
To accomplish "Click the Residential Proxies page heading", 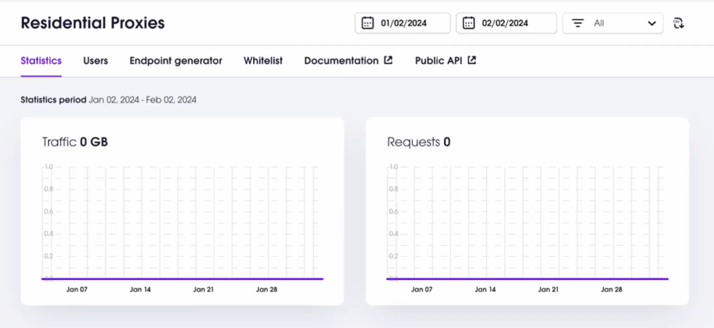I will (x=93, y=23).
